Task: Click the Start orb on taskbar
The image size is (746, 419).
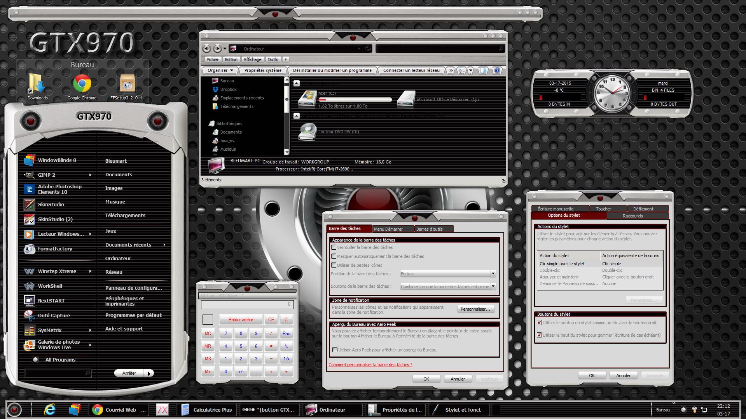Action: (15, 410)
